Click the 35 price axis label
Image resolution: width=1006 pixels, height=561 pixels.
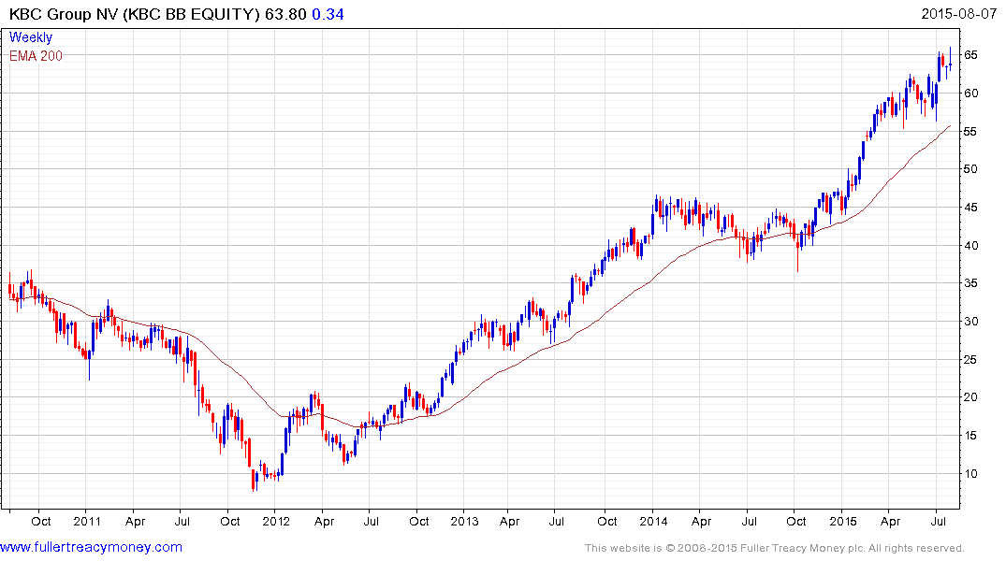click(970, 283)
